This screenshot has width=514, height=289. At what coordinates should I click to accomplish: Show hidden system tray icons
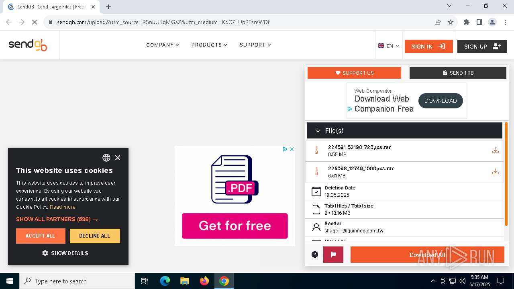click(433, 281)
